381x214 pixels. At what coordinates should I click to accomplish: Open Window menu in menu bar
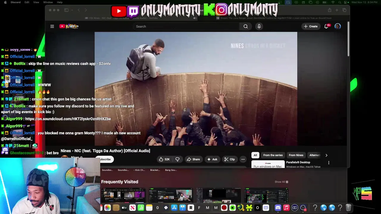point(48,2)
